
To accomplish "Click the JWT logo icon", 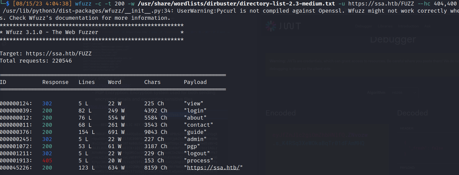I will coord(271,26).
